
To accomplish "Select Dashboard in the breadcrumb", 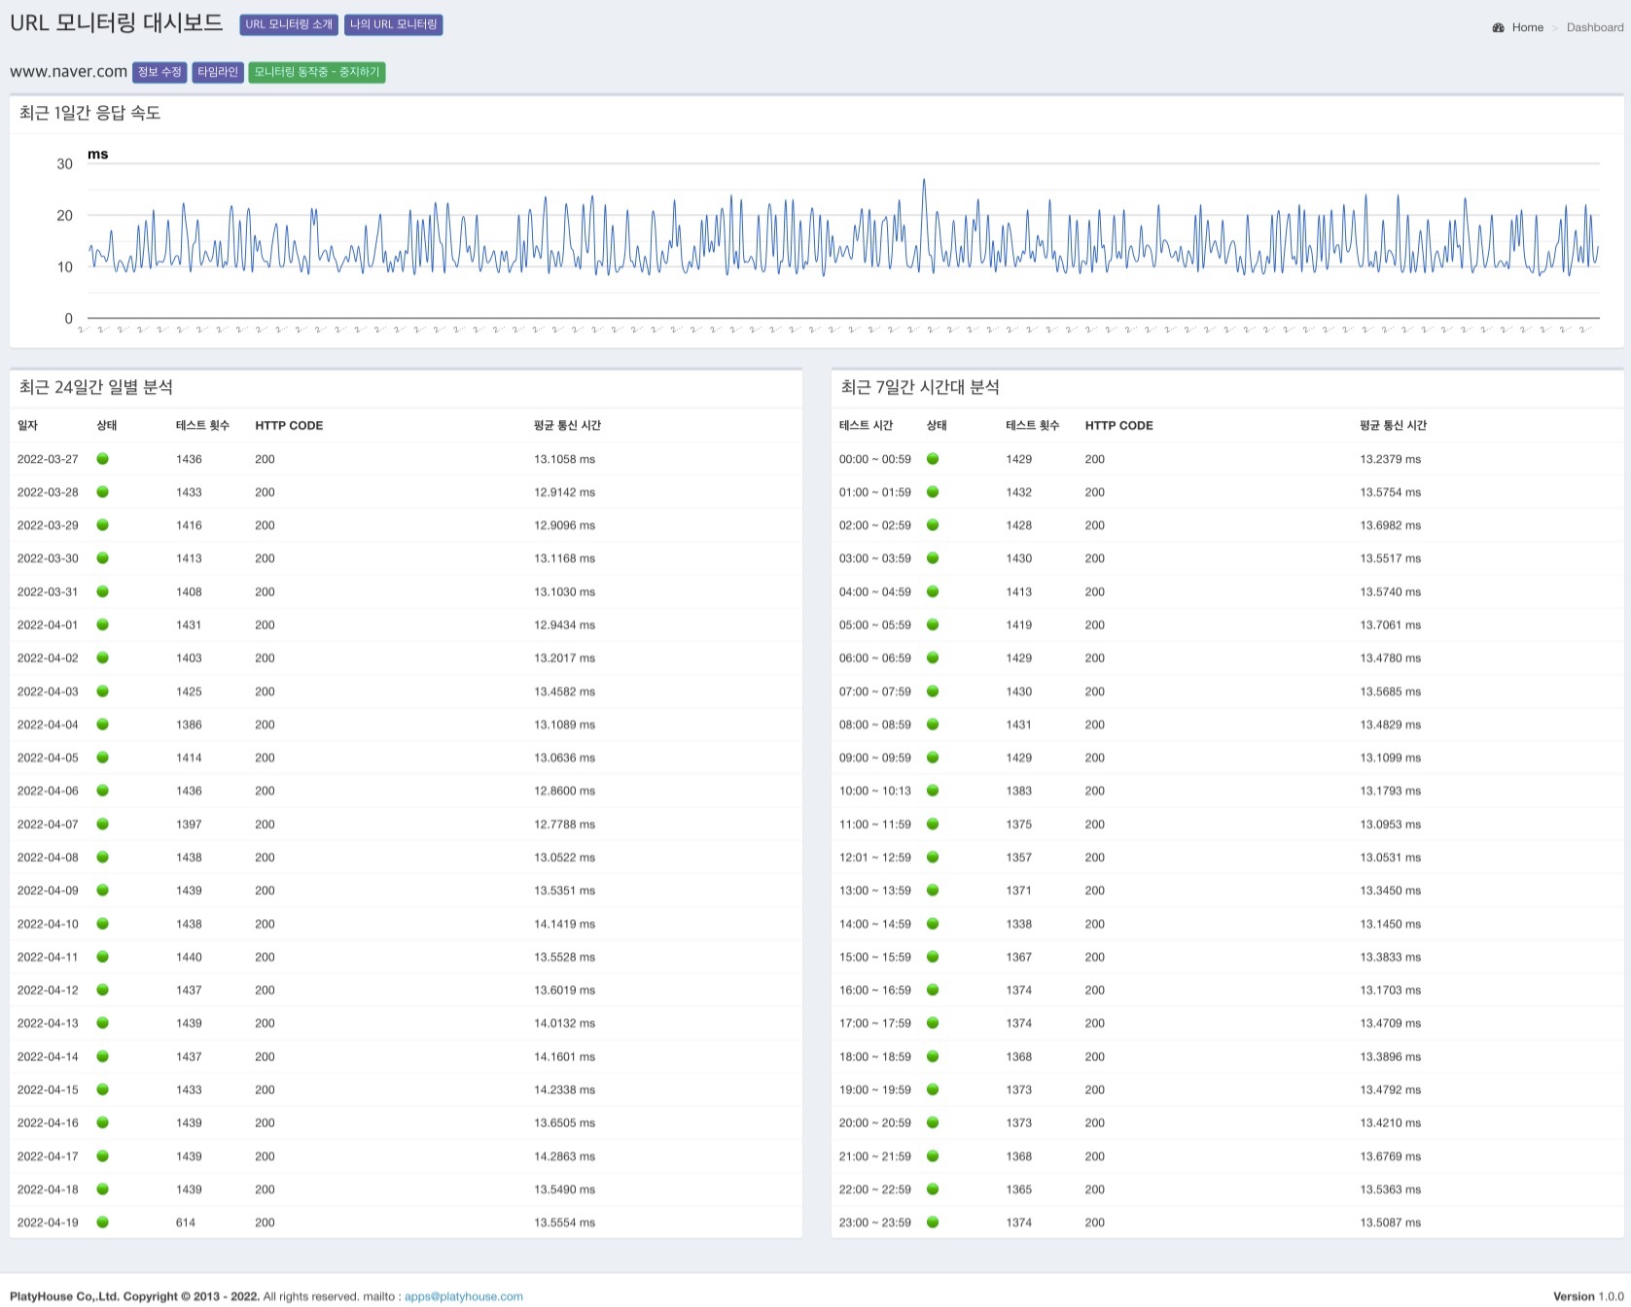I will 1594,27.
